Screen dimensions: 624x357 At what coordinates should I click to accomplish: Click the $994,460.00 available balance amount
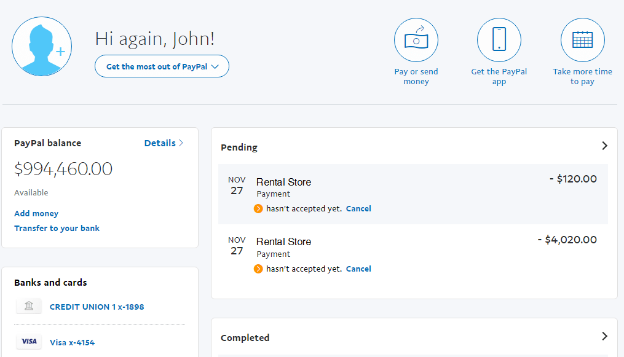click(63, 169)
